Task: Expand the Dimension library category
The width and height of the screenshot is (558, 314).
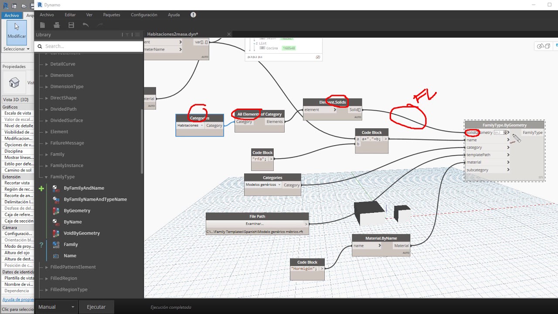Action: coord(47,75)
